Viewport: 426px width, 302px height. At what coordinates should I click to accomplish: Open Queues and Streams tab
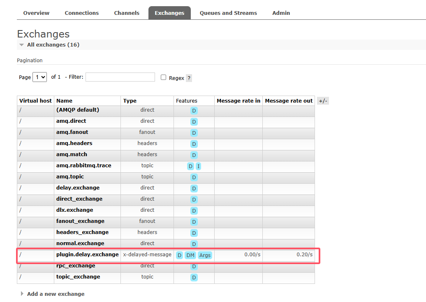tap(228, 13)
